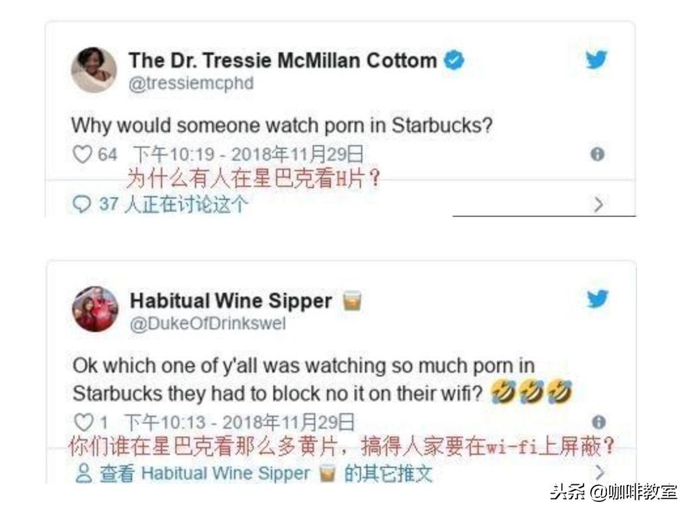Click the Twitter bird on Tressie's tweet

[x=597, y=59]
